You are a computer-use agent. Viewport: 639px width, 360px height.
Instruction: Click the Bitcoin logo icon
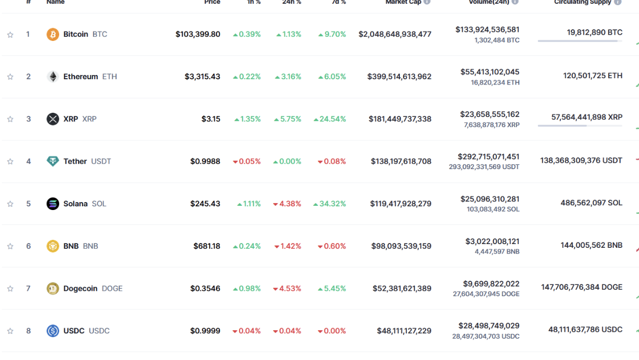pyautogui.click(x=53, y=34)
